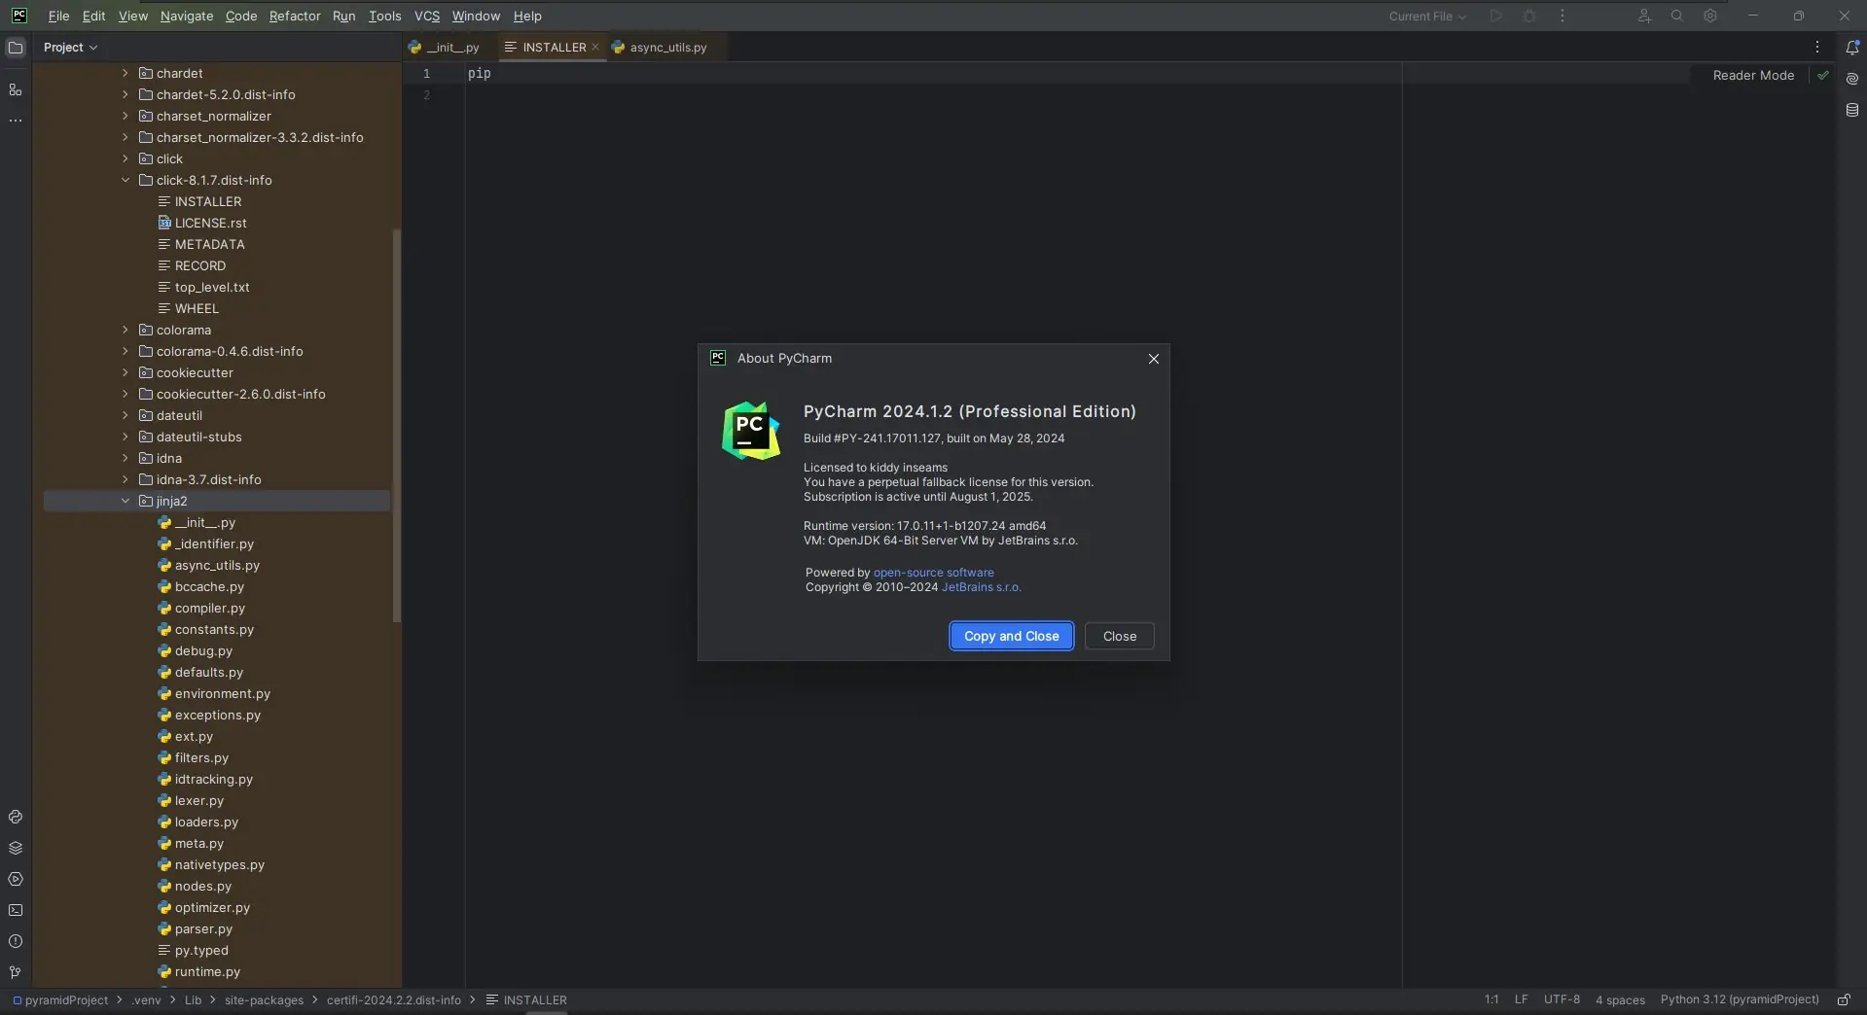Open the Python Packages tool window

(x=16, y=848)
